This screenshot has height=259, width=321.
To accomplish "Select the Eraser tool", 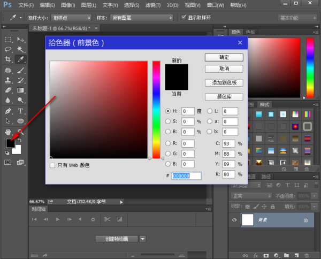I will coord(8,90).
